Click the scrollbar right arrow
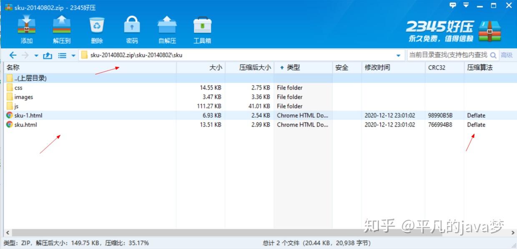Image resolution: width=517 pixels, height=249 pixels. point(512,233)
